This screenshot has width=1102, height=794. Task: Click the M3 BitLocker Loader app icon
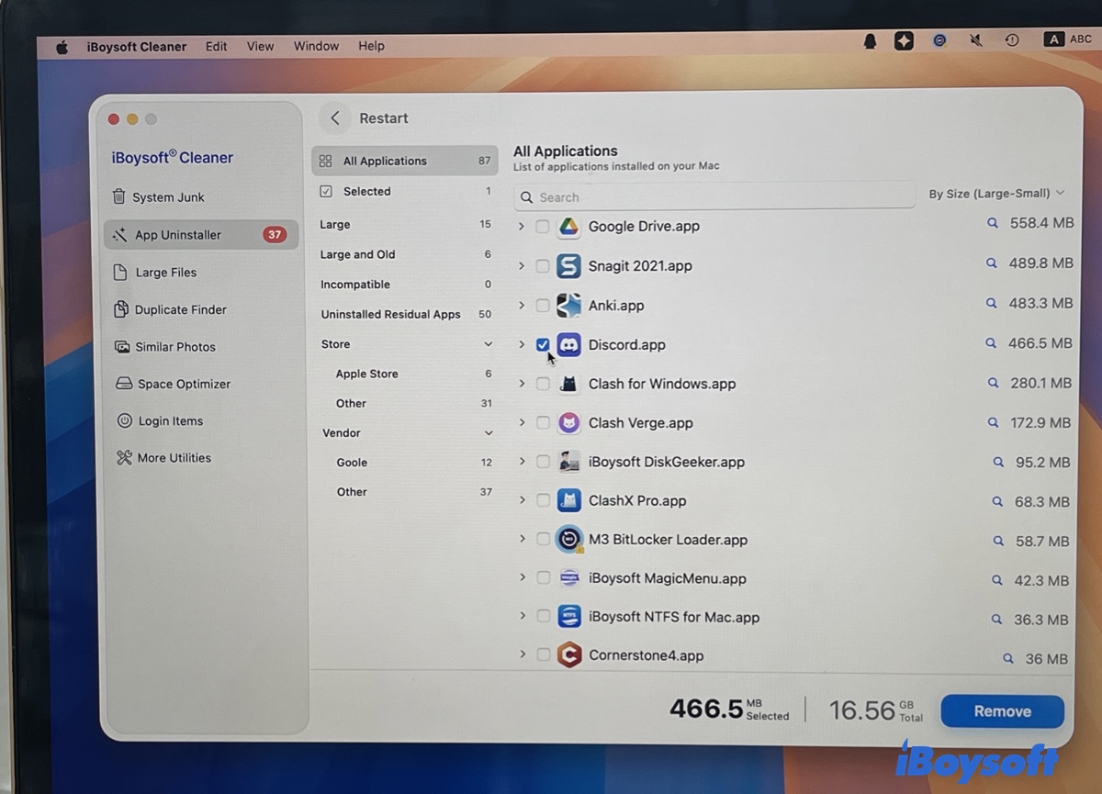(569, 540)
